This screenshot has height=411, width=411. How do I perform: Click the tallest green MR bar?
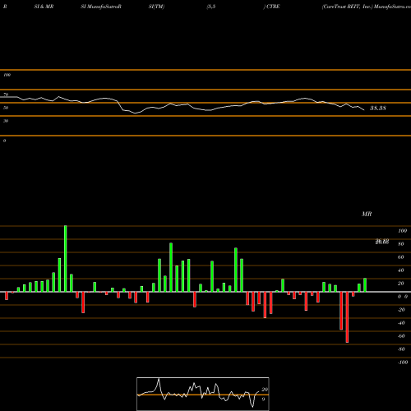click(66, 259)
